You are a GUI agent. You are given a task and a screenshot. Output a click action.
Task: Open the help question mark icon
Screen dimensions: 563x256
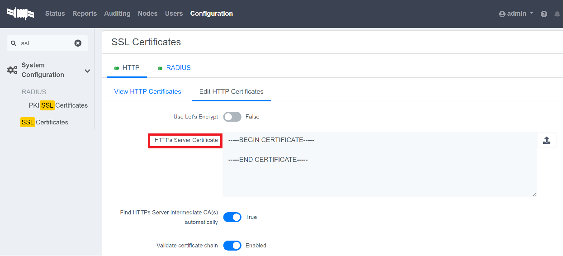pyautogui.click(x=544, y=14)
